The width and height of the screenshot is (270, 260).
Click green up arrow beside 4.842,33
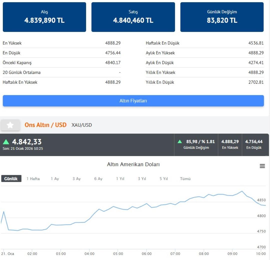(x=6, y=142)
